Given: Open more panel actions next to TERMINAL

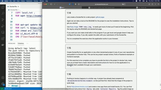Looking at the screenshot, I should (x=27, y=43).
